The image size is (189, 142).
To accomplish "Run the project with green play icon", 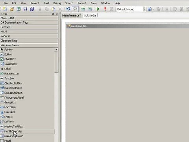I will click(98, 9).
